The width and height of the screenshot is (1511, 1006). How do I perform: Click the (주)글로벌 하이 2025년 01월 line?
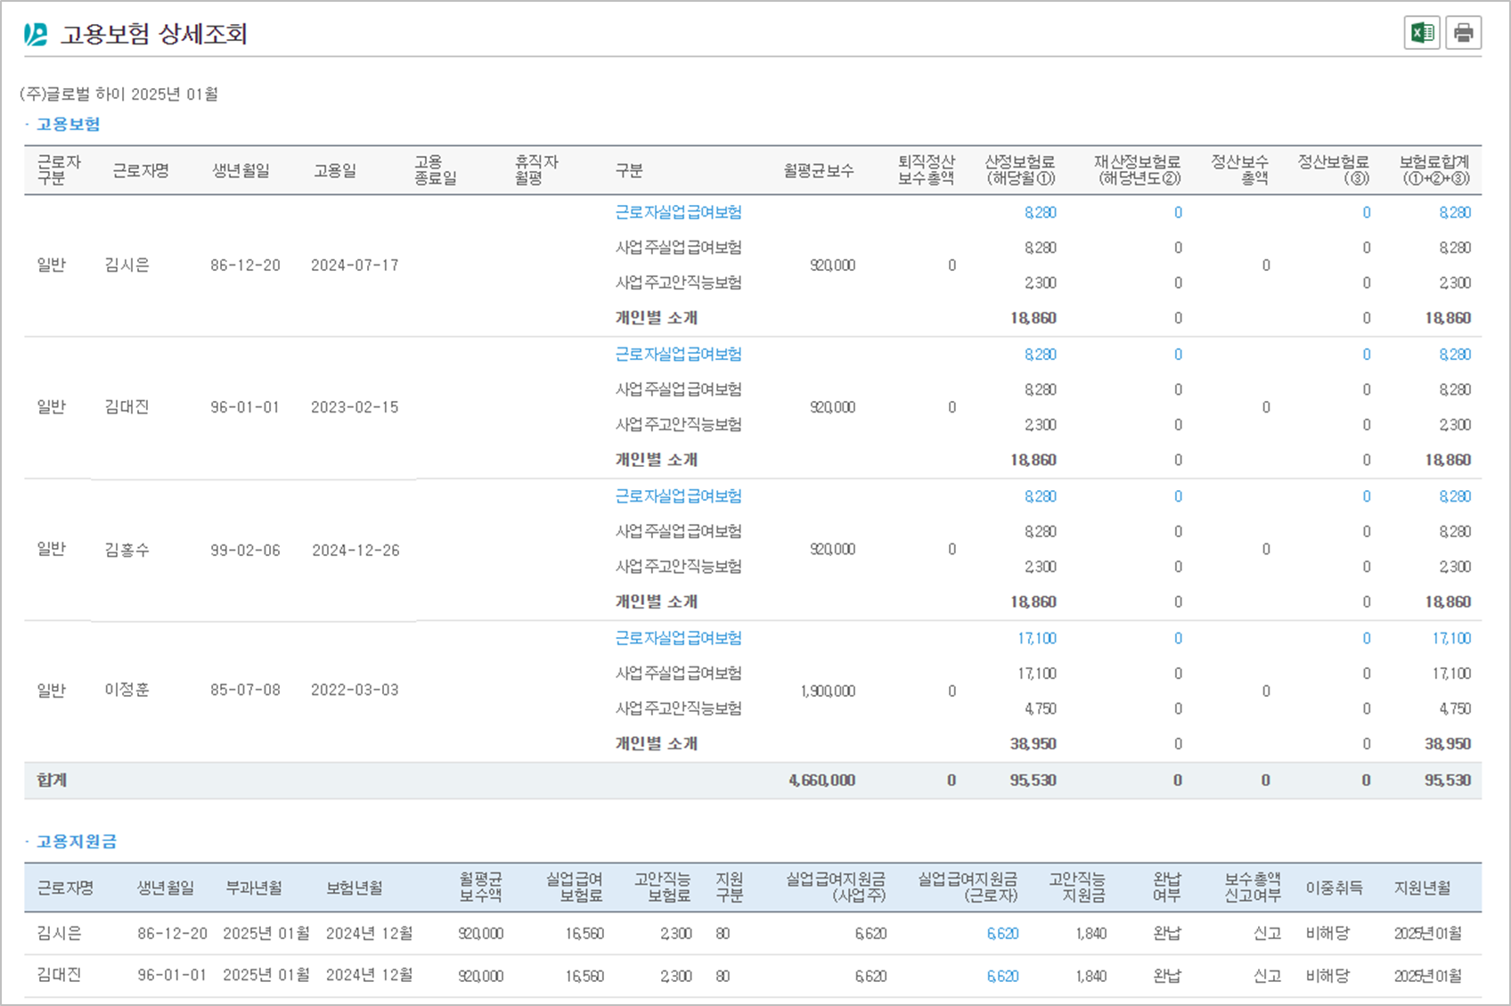118,94
